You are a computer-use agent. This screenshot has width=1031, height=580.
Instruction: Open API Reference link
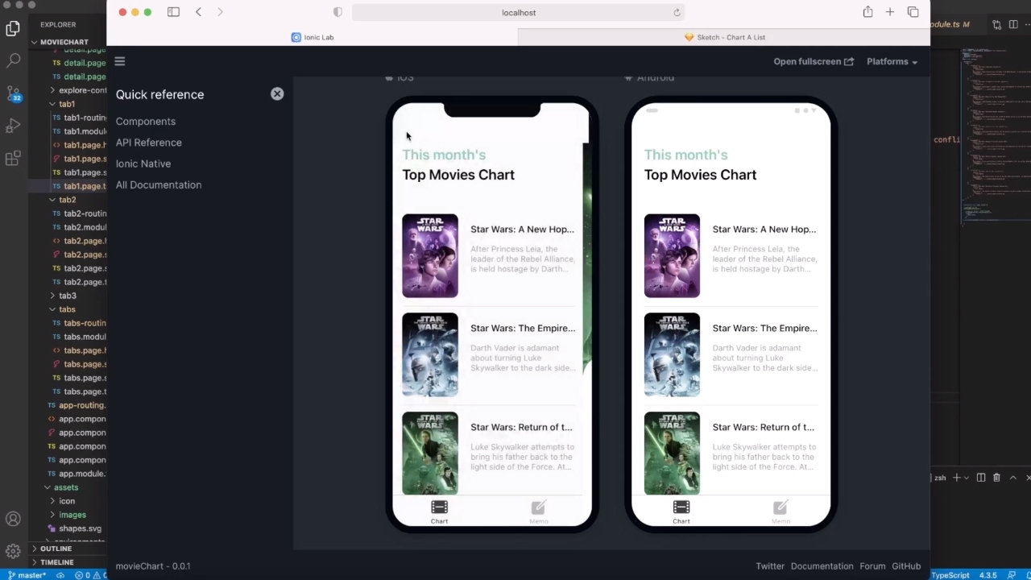point(149,143)
